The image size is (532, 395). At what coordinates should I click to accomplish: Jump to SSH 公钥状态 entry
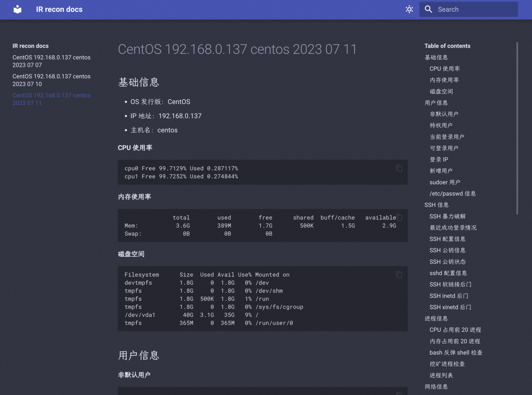(x=448, y=262)
